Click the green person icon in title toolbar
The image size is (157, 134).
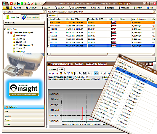point(36,4)
